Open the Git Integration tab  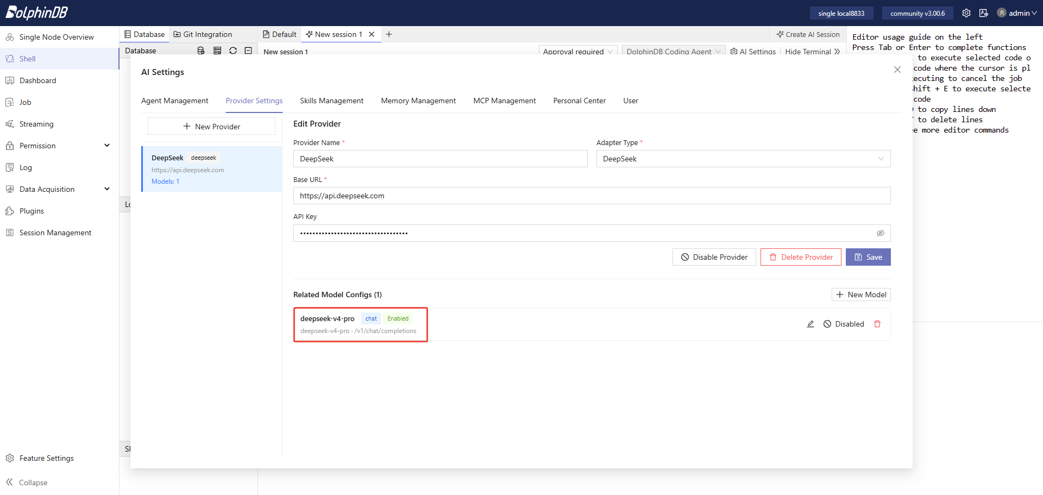pos(203,34)
